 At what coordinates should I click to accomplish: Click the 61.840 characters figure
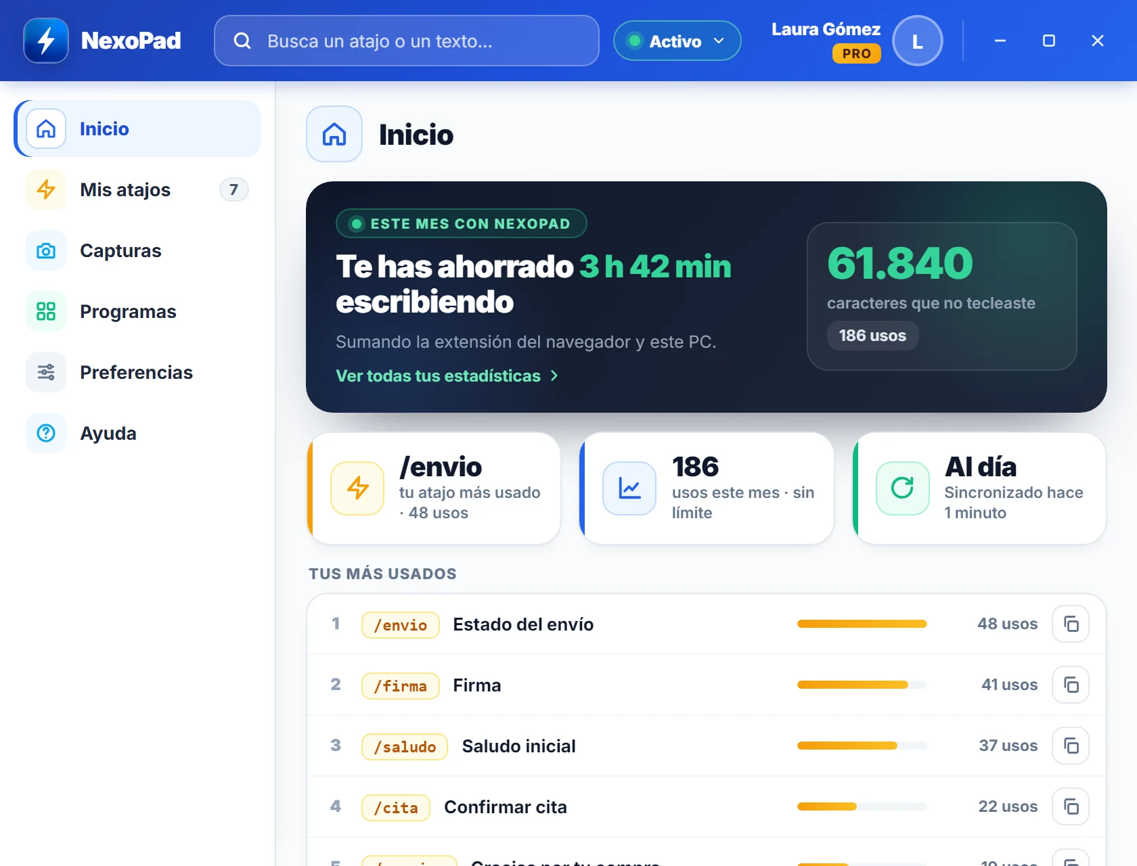point(900,263)
